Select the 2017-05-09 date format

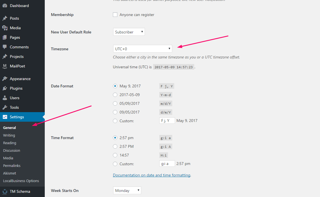tap(115, 95)
